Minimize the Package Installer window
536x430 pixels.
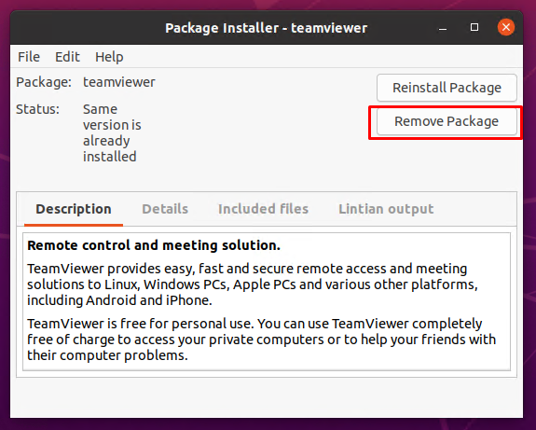(x=443, y=27)
